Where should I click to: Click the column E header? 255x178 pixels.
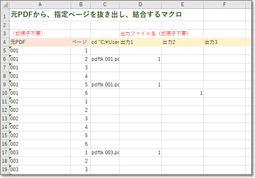tap(182, 4)
